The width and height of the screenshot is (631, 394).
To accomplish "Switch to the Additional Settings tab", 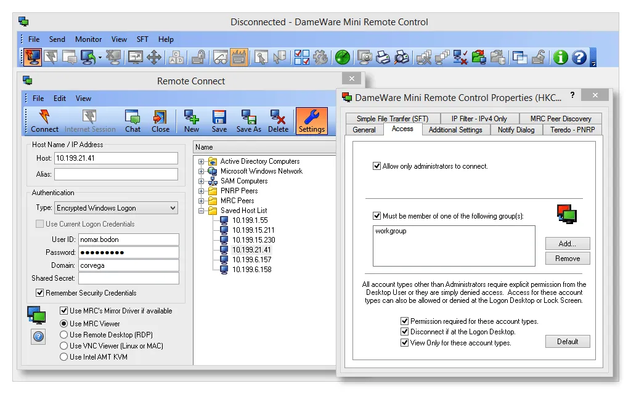I will click(455, 129).
